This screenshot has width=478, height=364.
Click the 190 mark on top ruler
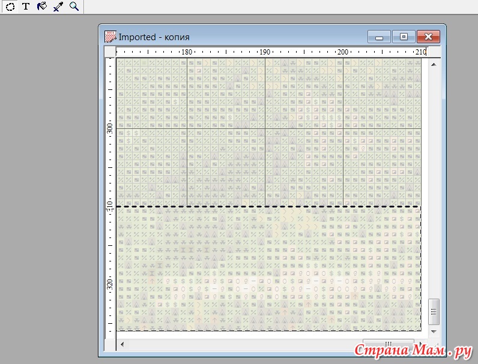tap(265, 52)
